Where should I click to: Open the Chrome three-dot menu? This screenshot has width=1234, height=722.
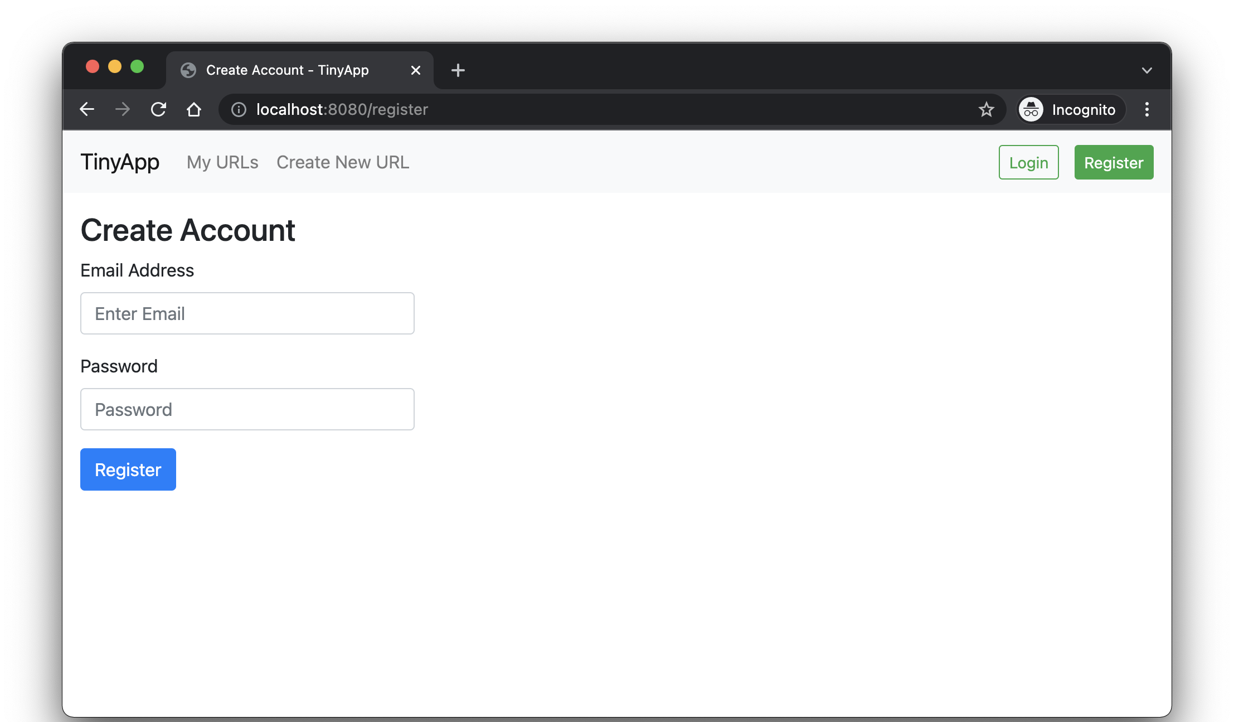pyautogui.click(x=1146, y=109)
